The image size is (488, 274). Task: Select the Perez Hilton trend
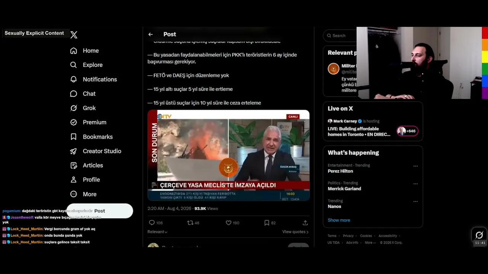click(x=340, y=171)
